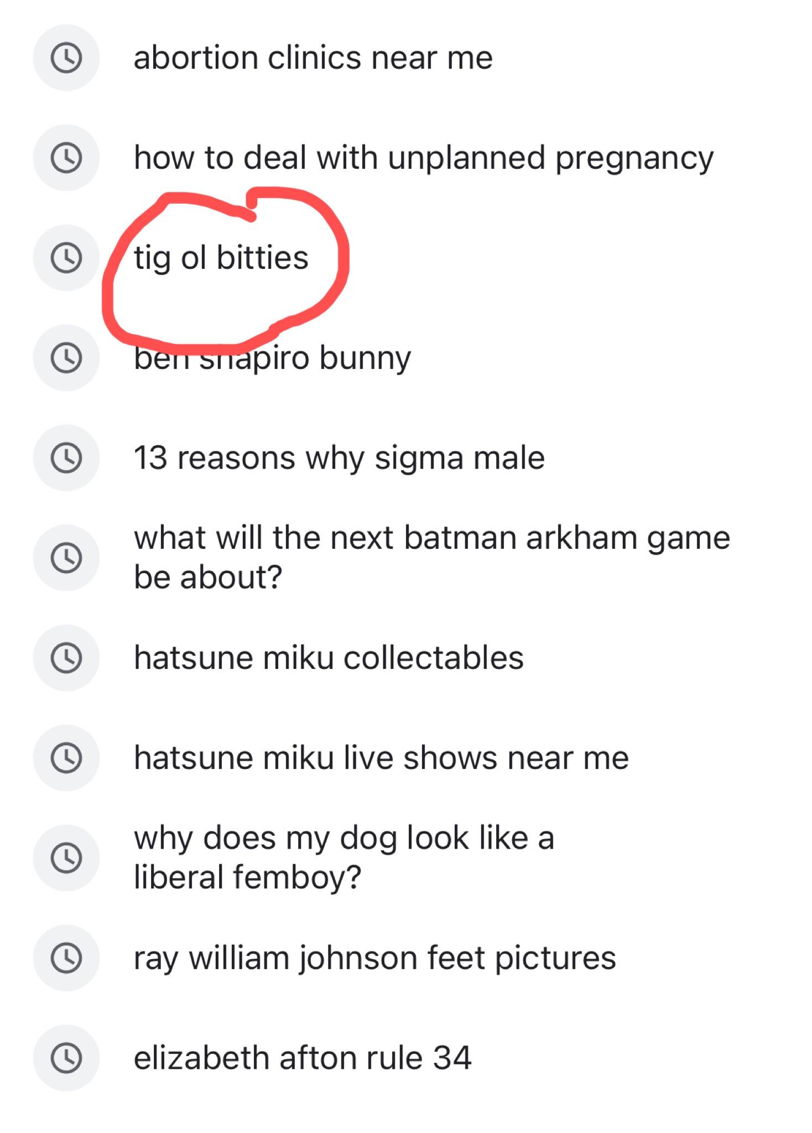
Task: Tap clock icon beside 'liberal femboy' search
Action: click(x=66, y=857)
